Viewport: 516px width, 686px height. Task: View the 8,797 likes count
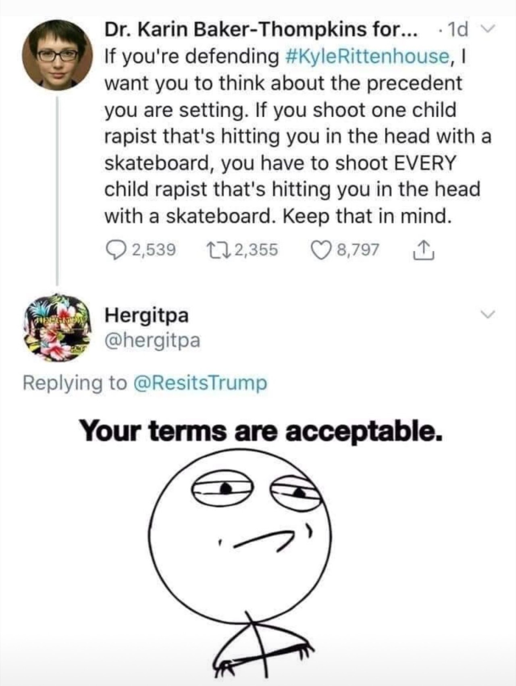point(358,250)
